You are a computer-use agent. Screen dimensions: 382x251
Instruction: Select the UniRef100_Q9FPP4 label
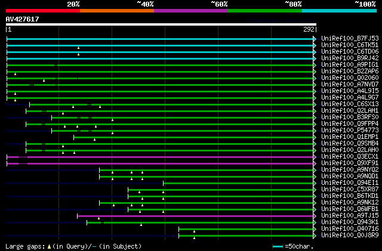pos(350,123)
